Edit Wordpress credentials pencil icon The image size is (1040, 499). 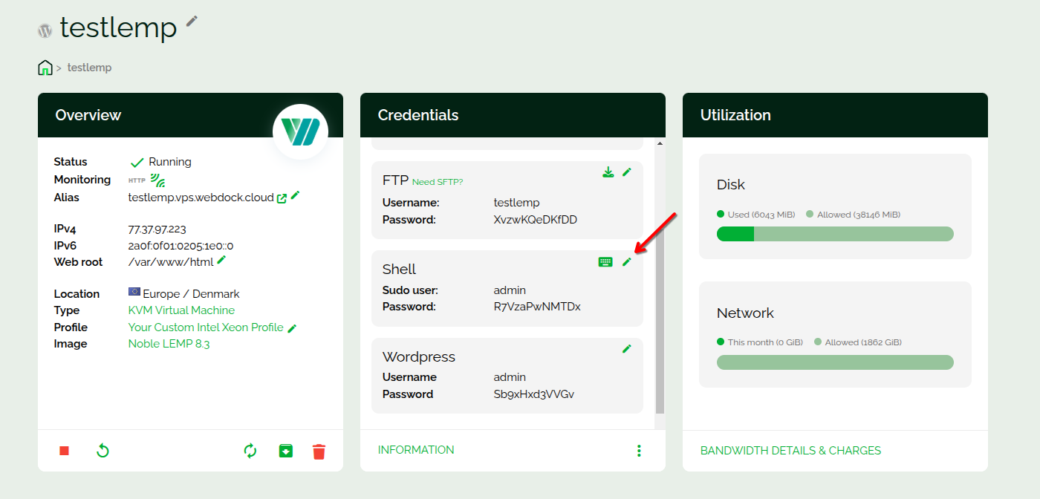(x=627, y=348)
